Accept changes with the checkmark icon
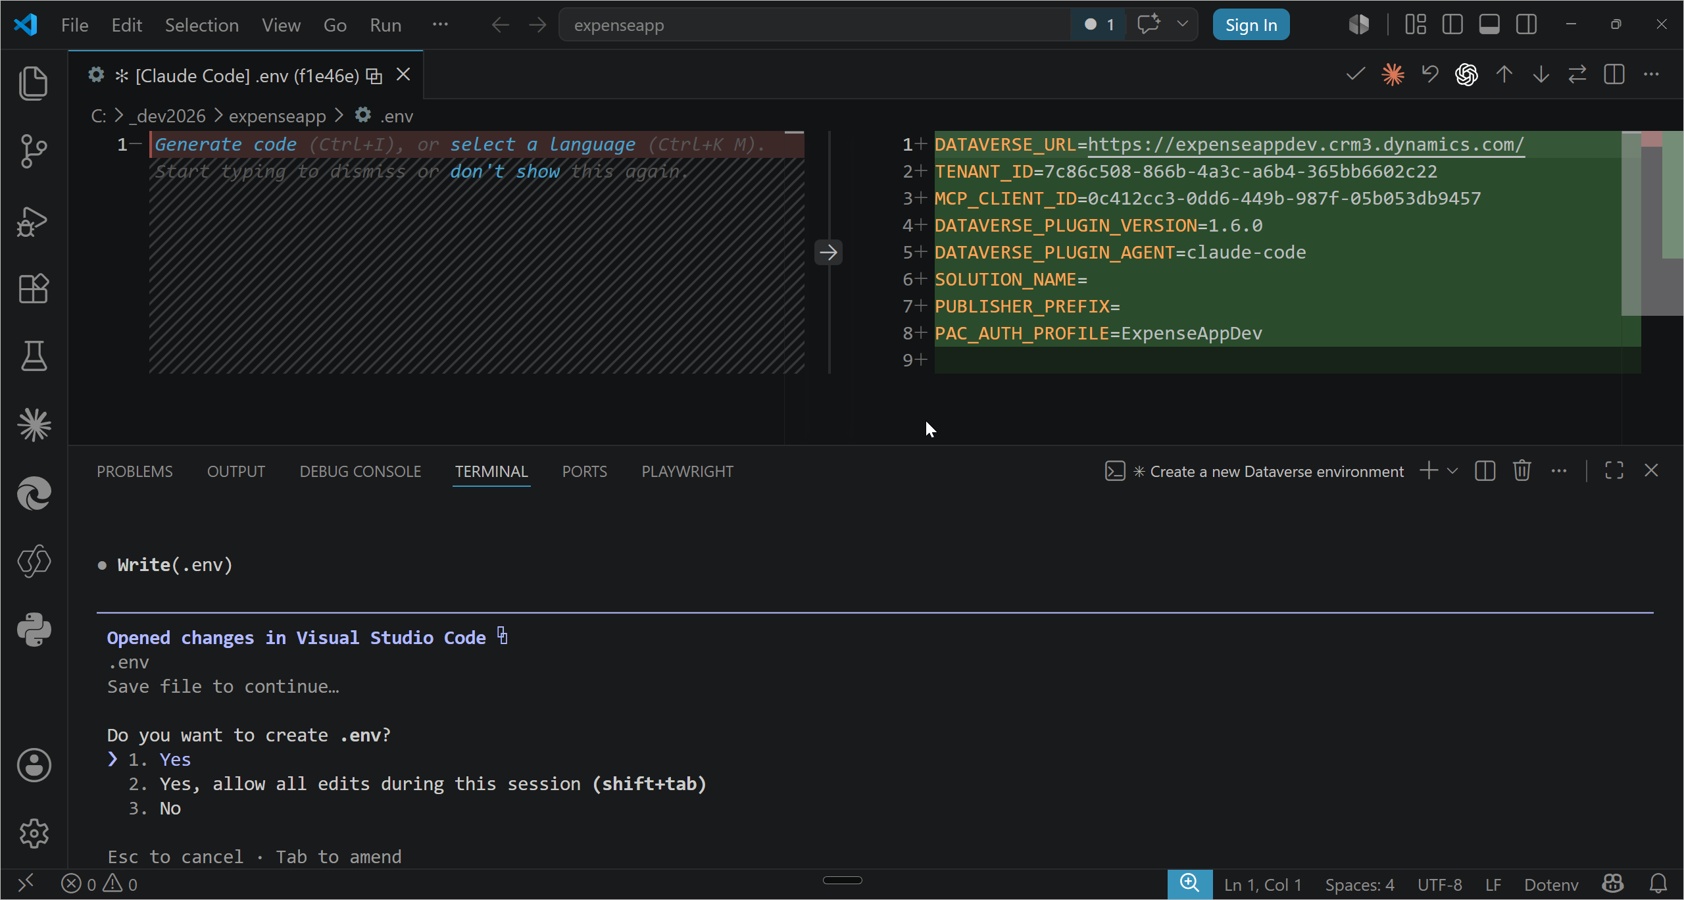This screenshot has width=1684, height=900. tap(1356, 74)
